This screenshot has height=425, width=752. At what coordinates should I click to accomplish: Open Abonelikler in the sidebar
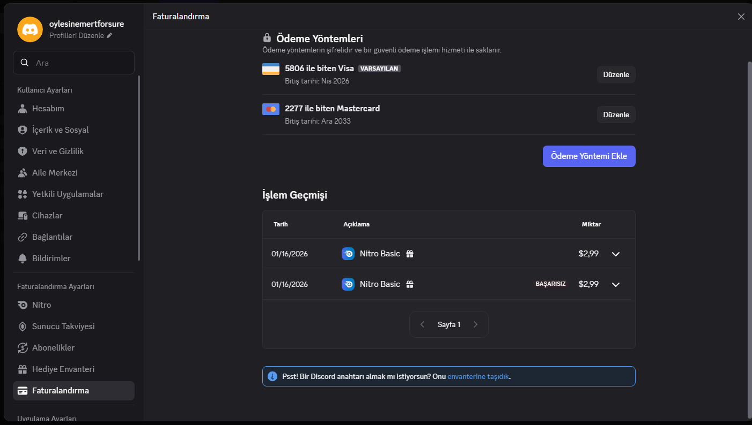(x=73, y=348)
